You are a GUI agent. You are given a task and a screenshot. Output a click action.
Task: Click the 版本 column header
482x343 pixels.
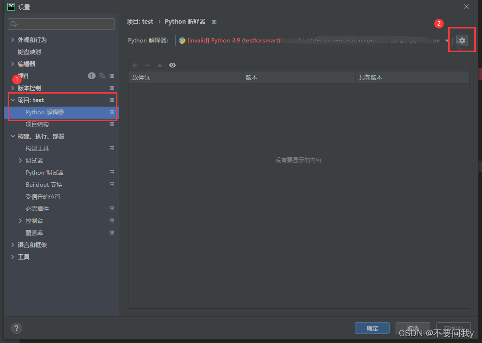tap(299, 77)
